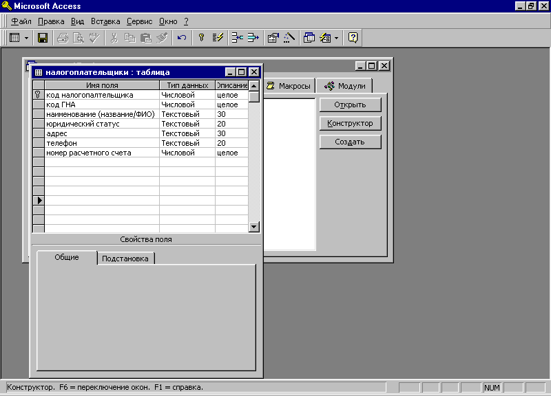Screen dimensions: 551x396
Task: Open the ? help menu
Action: point(186,21)
